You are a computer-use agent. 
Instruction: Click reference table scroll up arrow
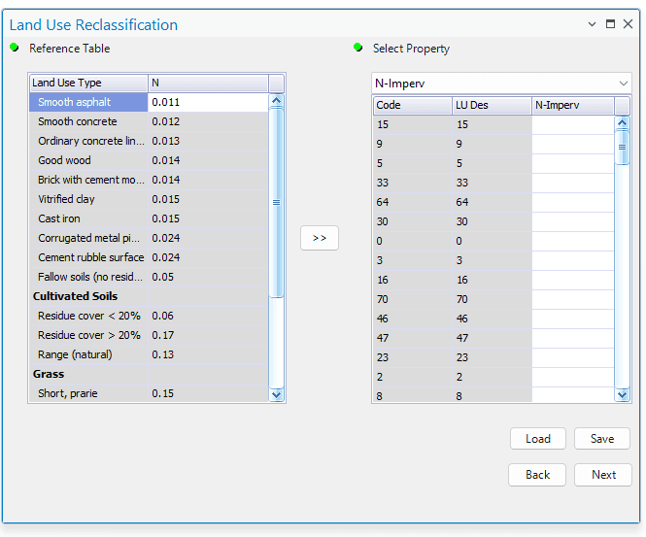pyautogui.click(x=277, y=101)
